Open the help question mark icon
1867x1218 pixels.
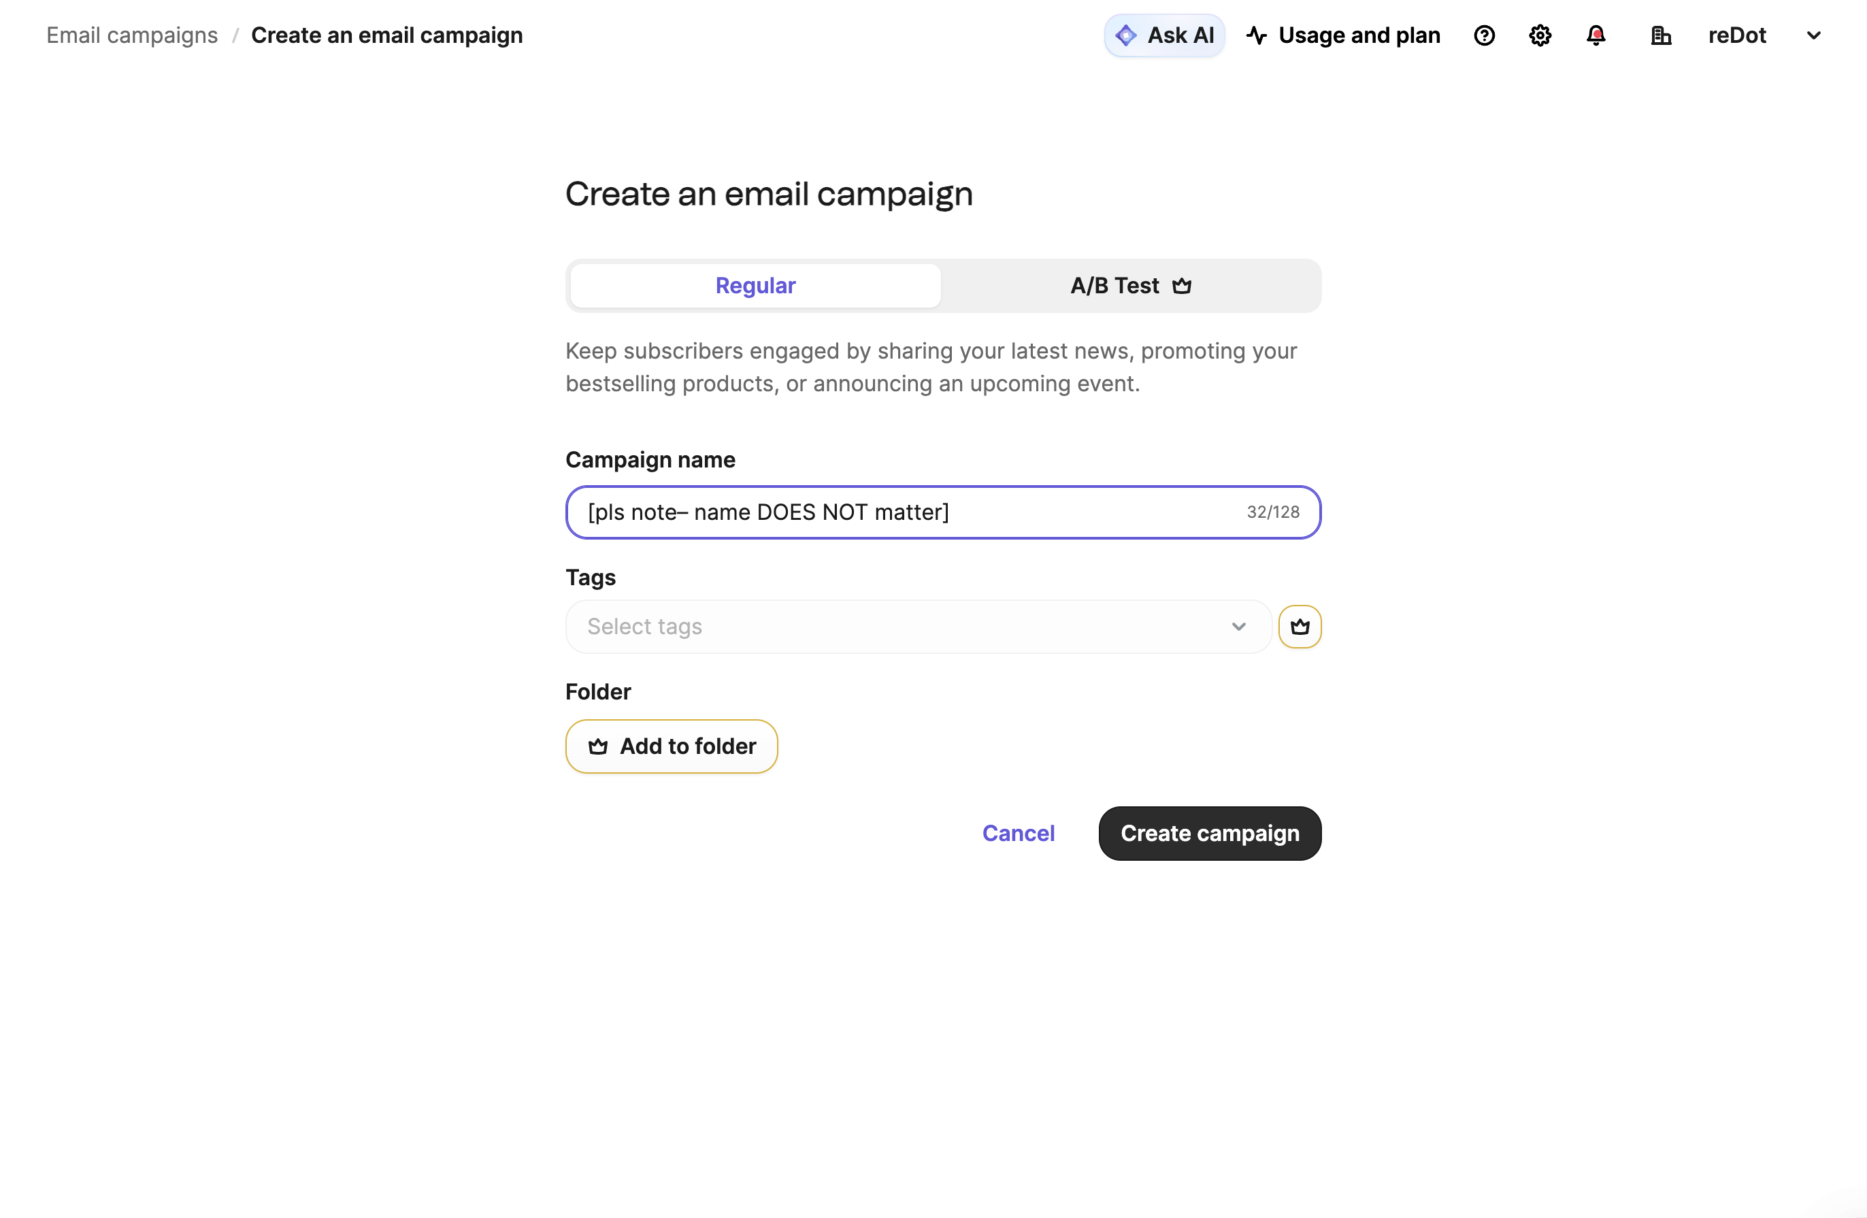point(1483,35)
